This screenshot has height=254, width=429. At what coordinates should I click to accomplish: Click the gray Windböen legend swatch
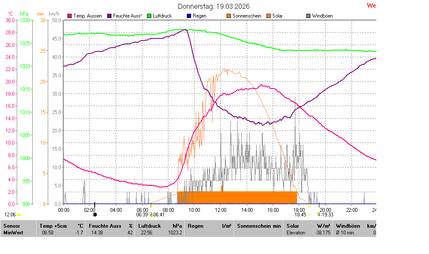[308, 16]
